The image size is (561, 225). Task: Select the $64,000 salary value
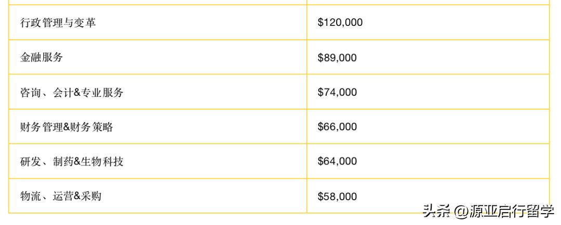pyautogui.click(x=337, y=161)
